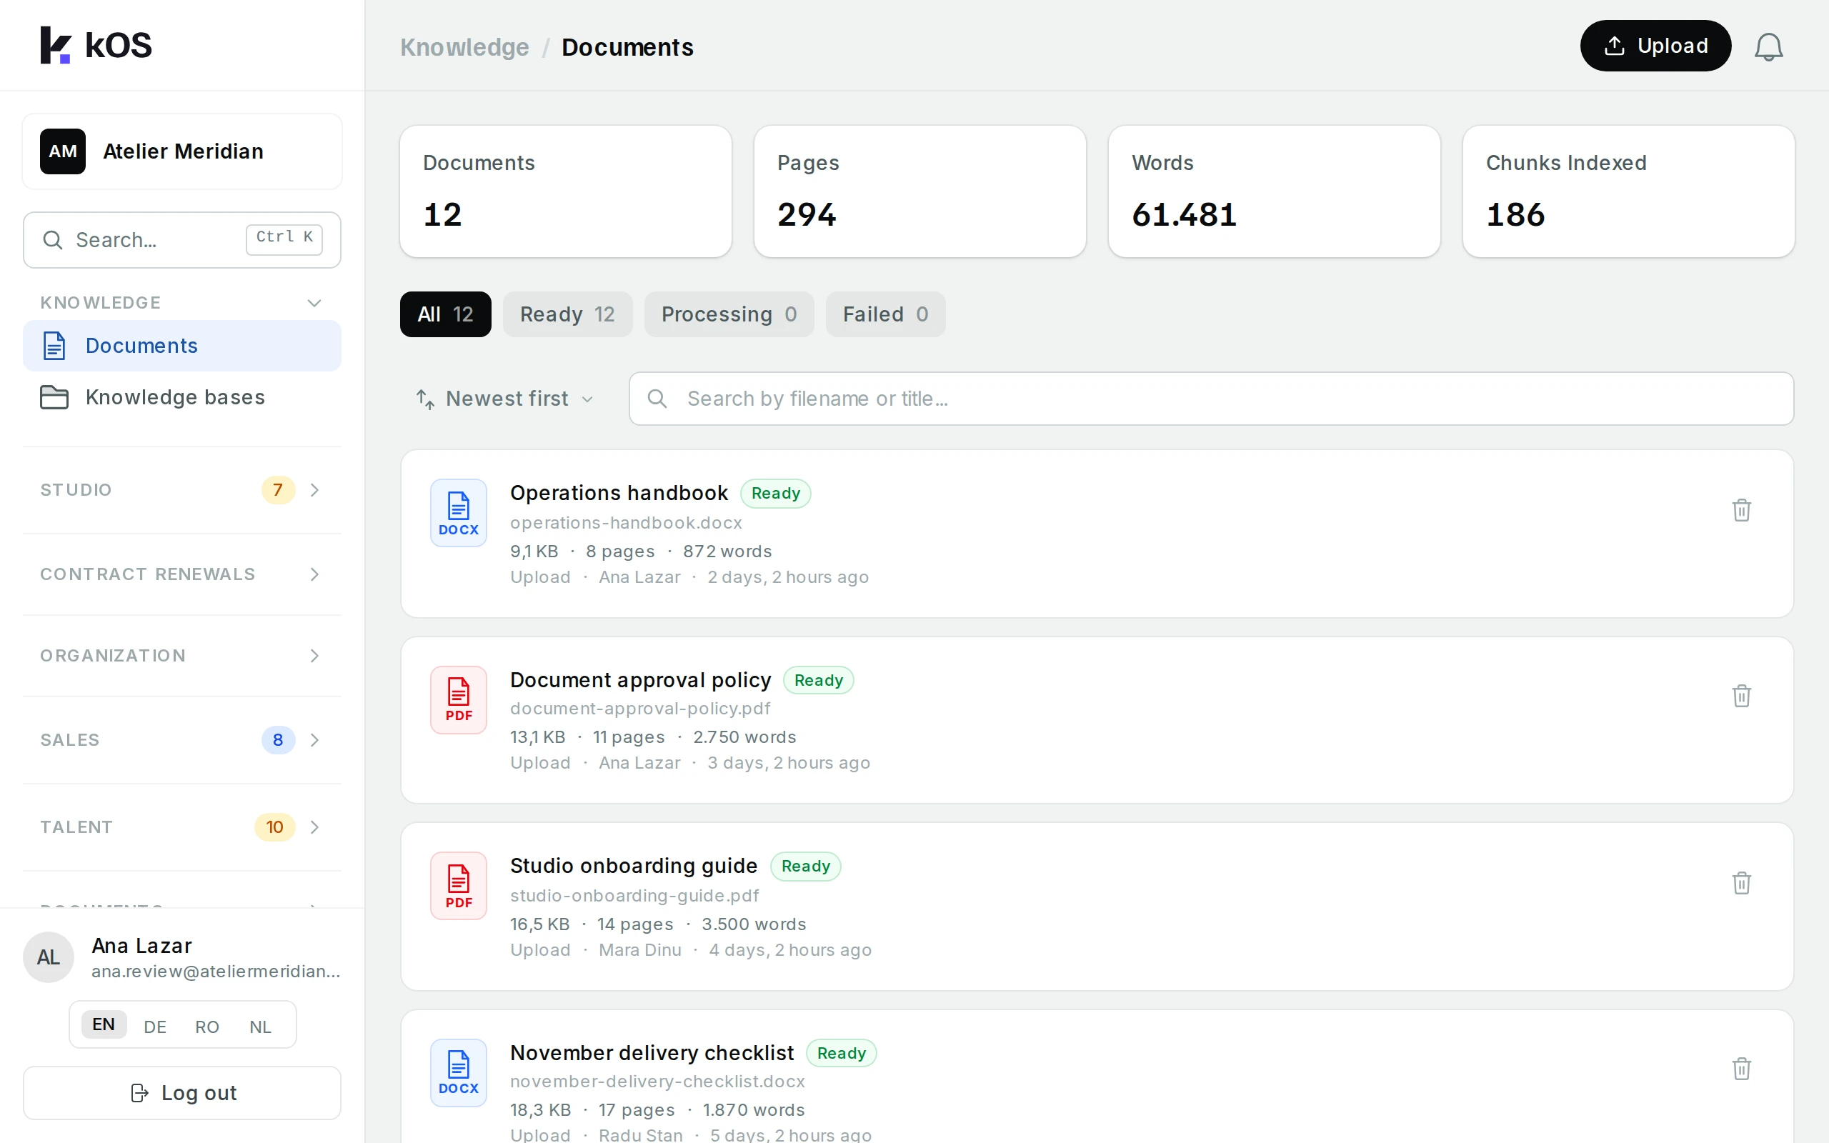
Task: Select the All 12 filter tab
Action: [x=445, y=314]
